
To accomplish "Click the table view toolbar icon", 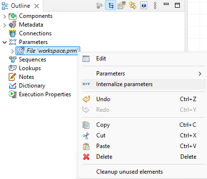I will pos(121,5).
